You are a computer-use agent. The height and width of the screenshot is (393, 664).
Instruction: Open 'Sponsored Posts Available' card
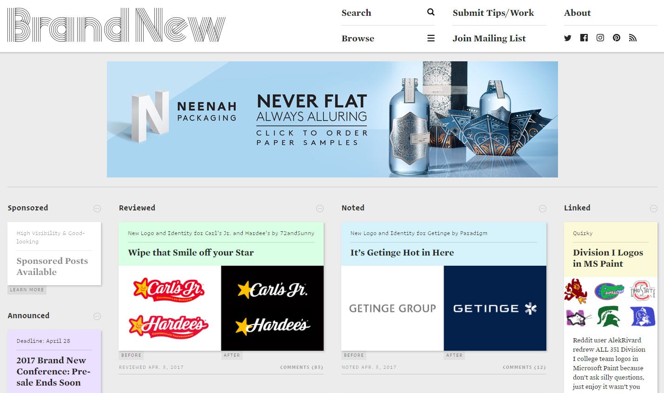pos(52,267)
